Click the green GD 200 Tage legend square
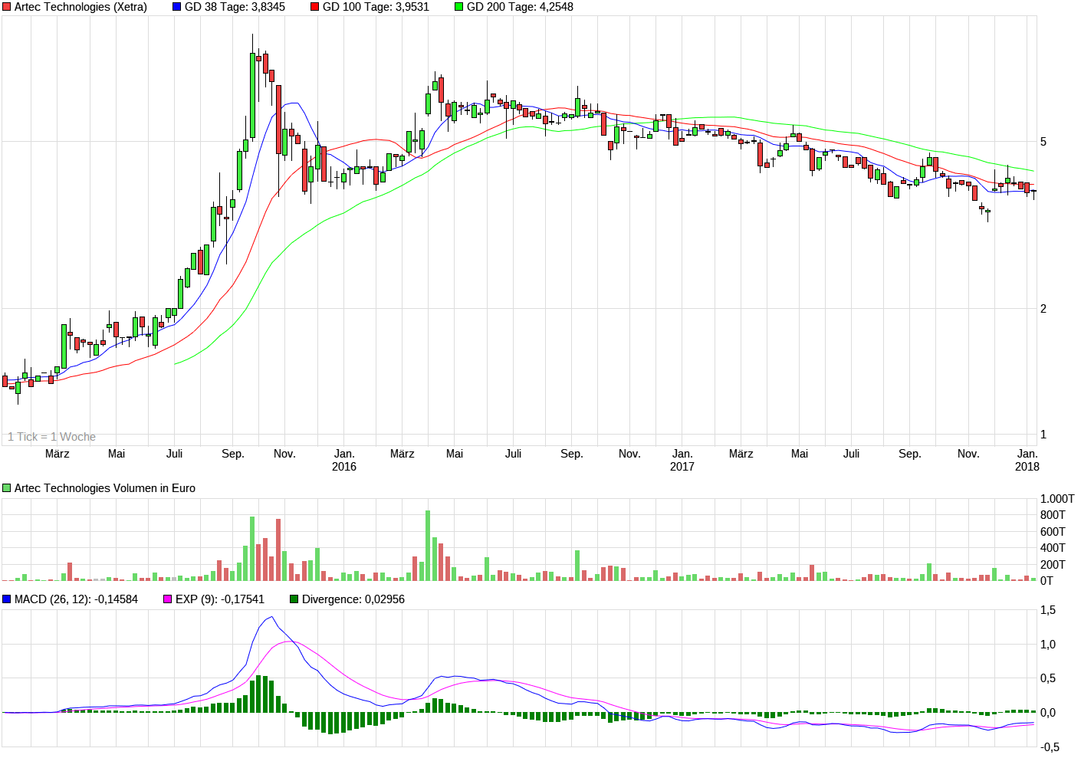The height and width of the screenshot is (758, 1081). point(459,7)
